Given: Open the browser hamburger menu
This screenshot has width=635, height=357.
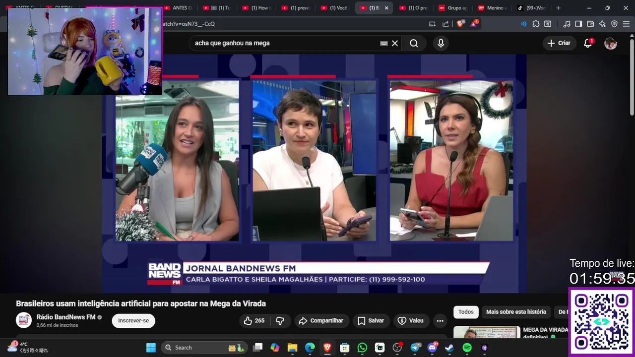Looking at the screenshot, I should click(x=626, y=24).
